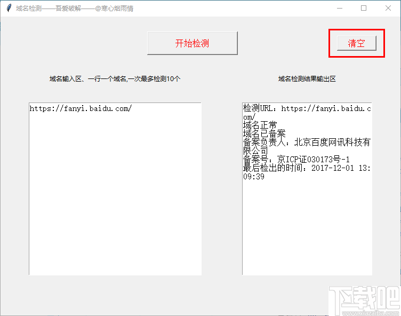Clear results with the 清空 button
Viewport: 401px width, 316px height.
point(357,43)
